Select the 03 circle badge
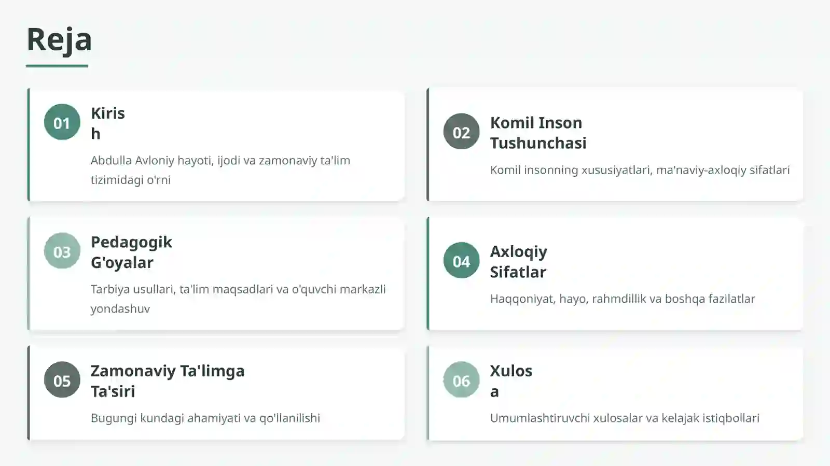 tap(62, 251)
